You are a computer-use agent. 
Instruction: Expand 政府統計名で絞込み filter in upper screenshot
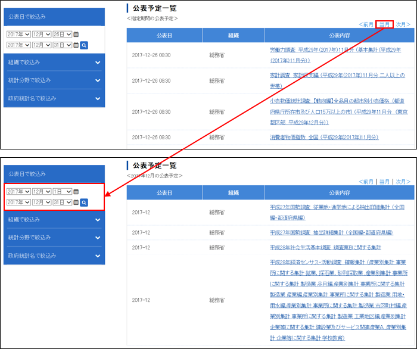54,98
